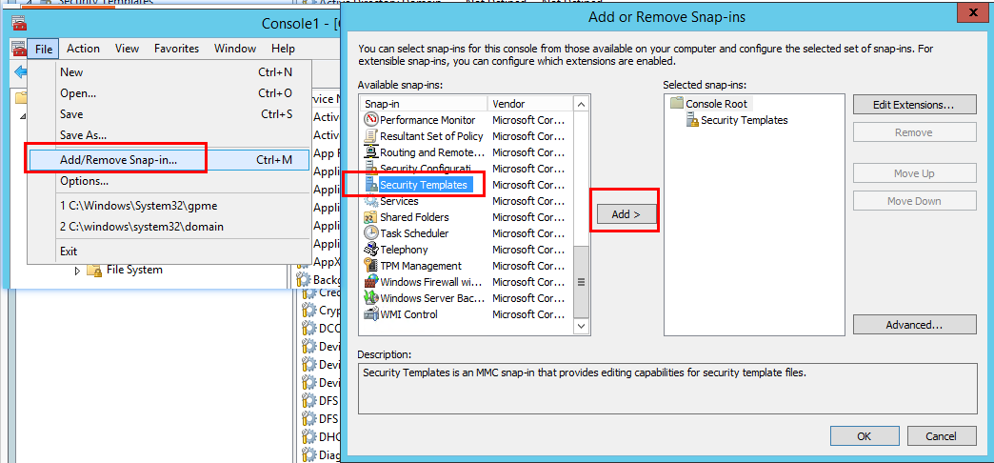Click the Telephony snap-in icon
The image size is (994, 463).
(x=371, y=250)
